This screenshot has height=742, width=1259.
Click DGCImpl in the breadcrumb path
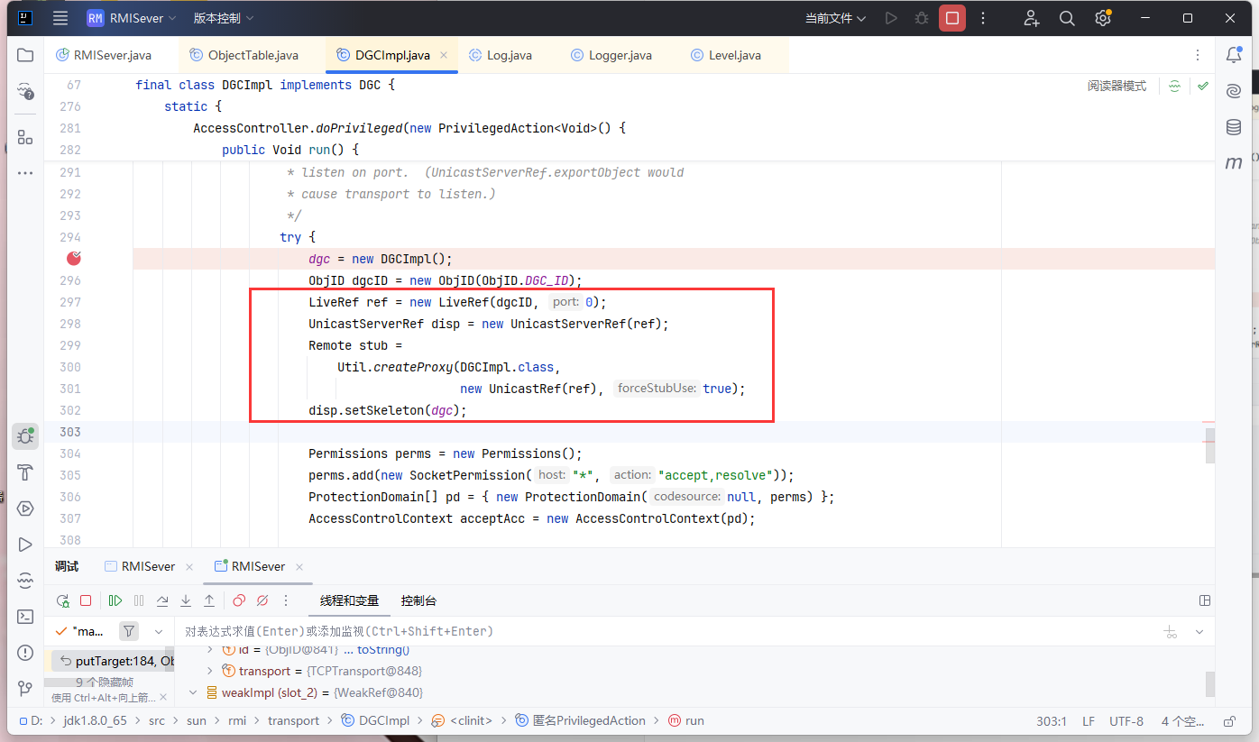point(384,720)
